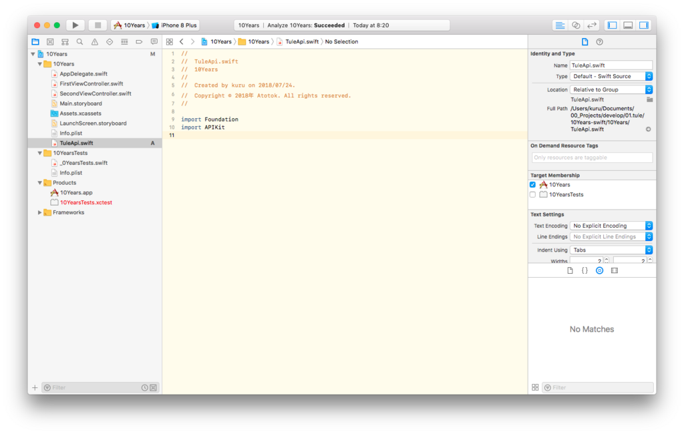Screen dimensions: 684x434
Task: Show the Quick Help inspector
Action: [600, 42]
